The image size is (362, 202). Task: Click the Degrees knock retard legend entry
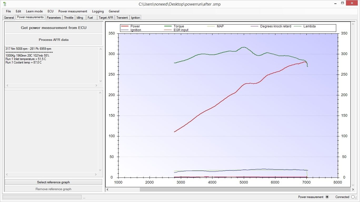[271, 26]
